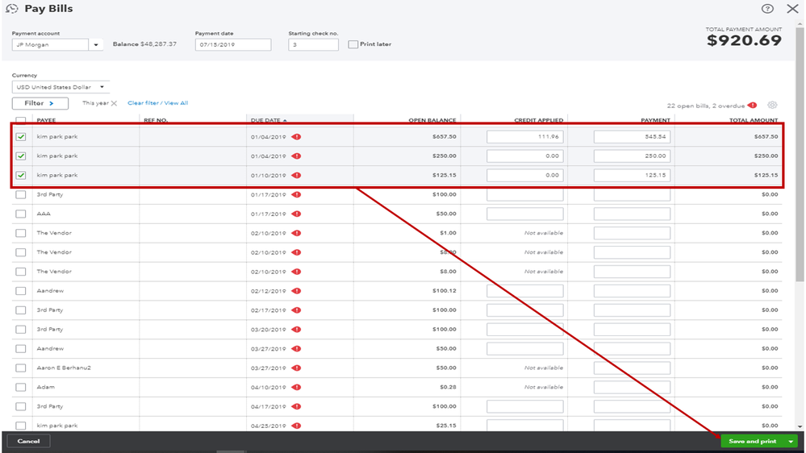Uncheck kim park park $125.15 bill
806x453 pixels.
20,175
